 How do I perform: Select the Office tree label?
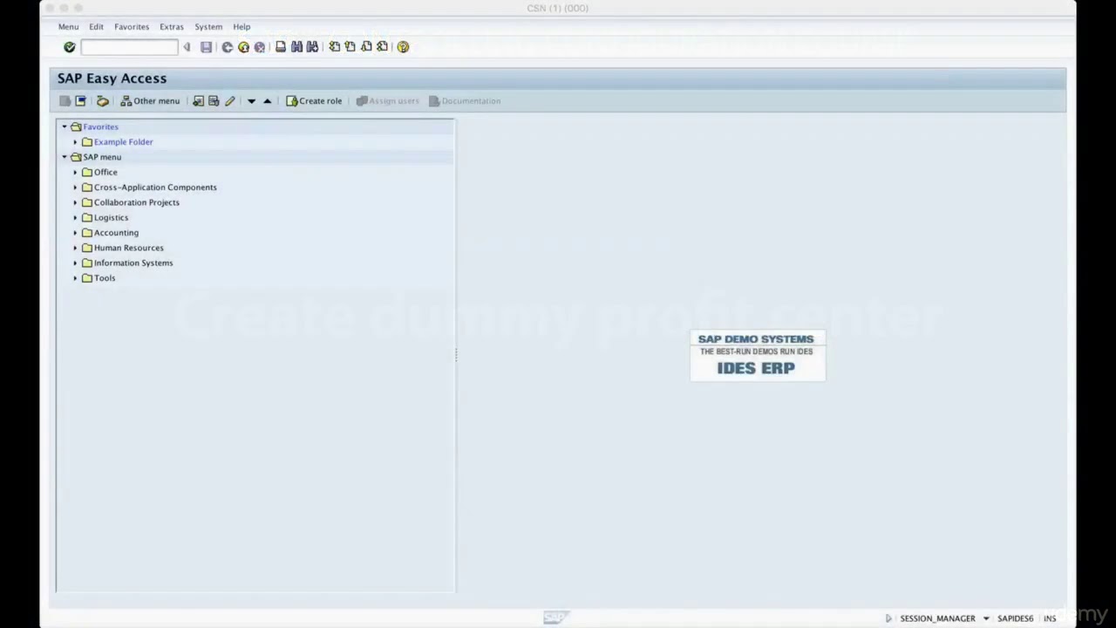pos(105,173)
